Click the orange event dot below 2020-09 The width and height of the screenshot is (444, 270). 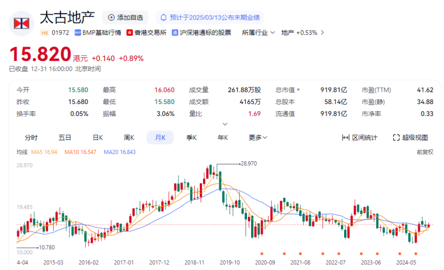262,253
